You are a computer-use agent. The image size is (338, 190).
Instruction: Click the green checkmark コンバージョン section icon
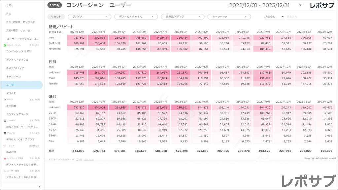5,45
